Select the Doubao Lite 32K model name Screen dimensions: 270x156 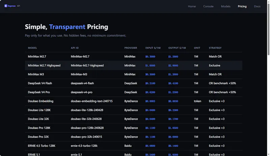[38, 119]
